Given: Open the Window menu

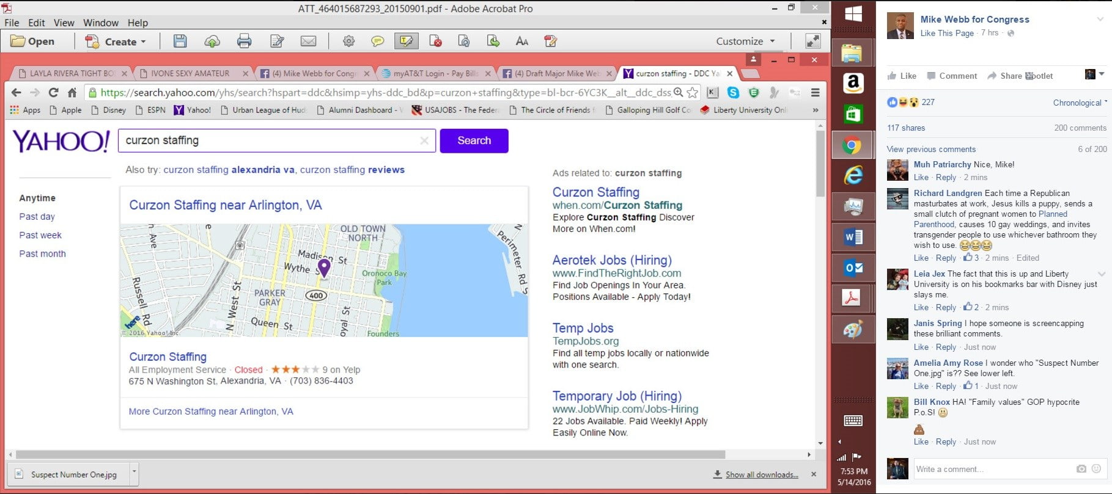Looking at the screenshot, I should tap(101, 23).
